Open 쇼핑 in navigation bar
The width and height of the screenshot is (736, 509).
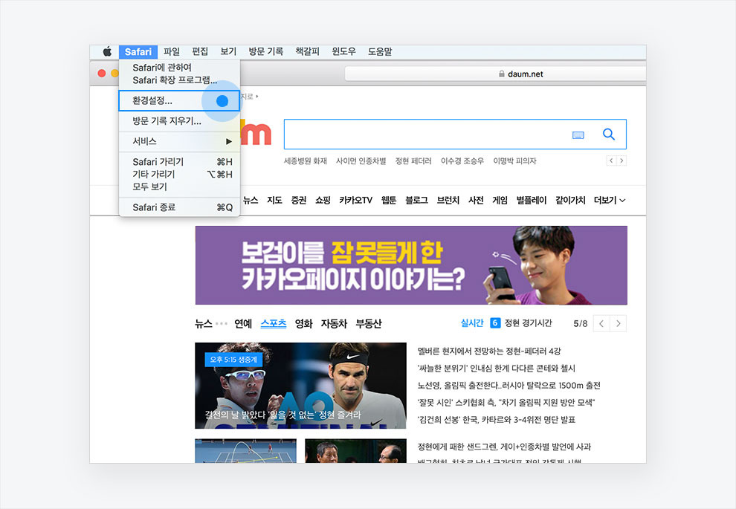coord(323,201)
